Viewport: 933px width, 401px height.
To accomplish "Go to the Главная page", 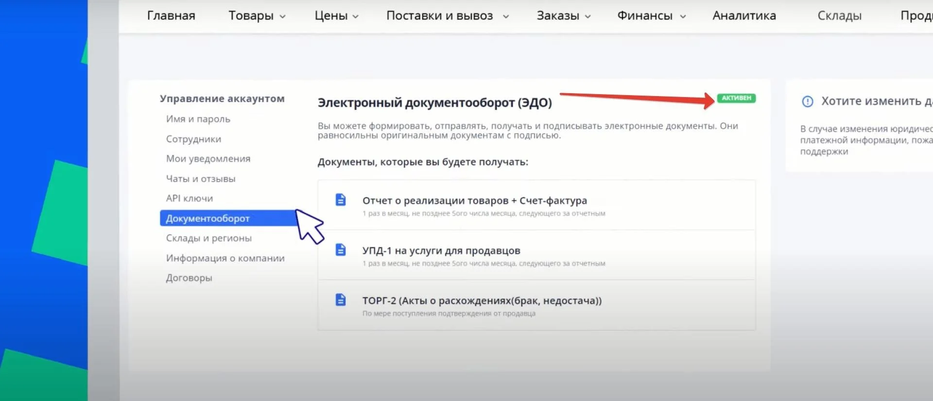I will [x=171, y=16].
